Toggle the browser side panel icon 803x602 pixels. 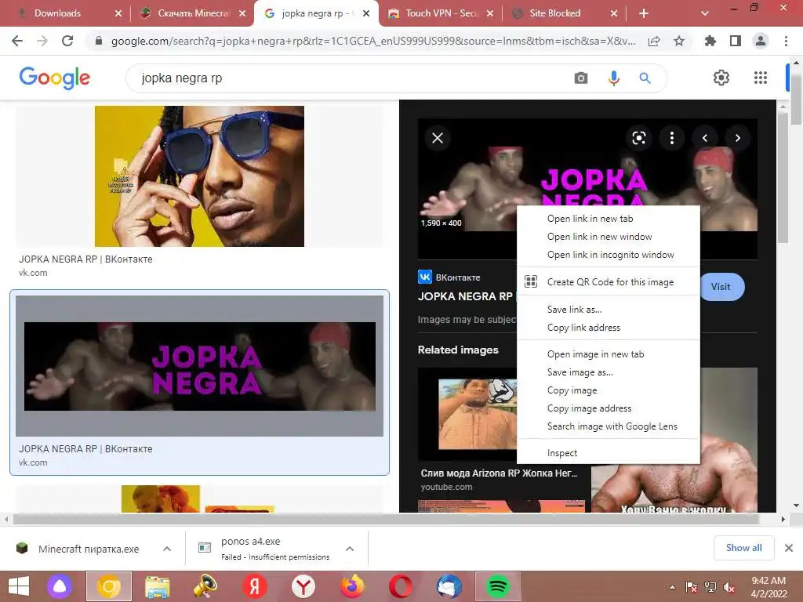coord(736,41)
